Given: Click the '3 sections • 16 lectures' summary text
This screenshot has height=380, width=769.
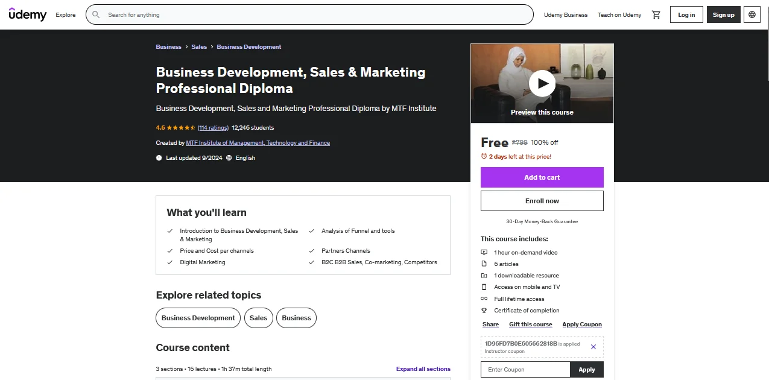Looking at the screenshot, I should 214,369.
